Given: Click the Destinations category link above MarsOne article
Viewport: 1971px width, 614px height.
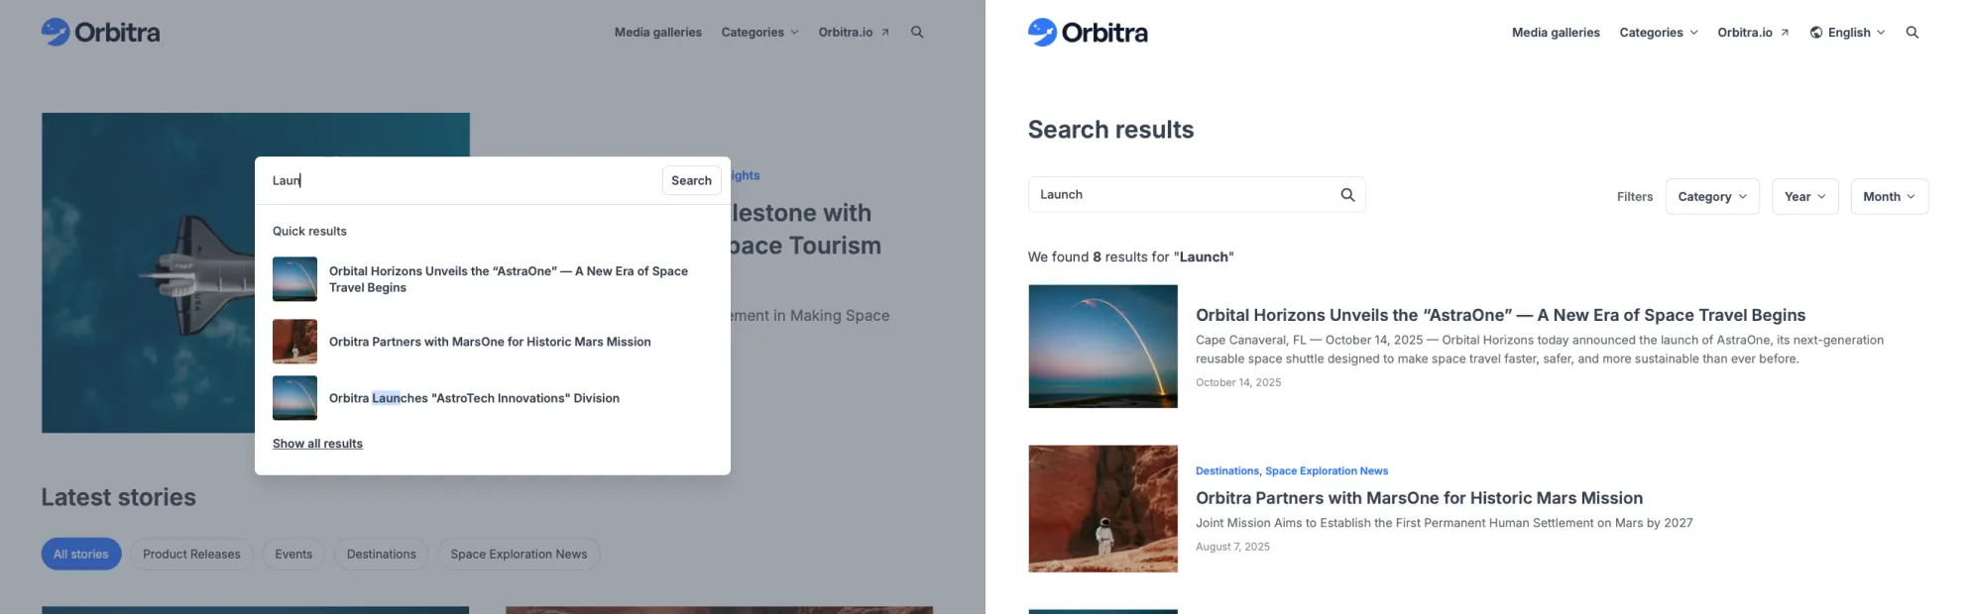Looking at the screenshot, I should 1227,470.
